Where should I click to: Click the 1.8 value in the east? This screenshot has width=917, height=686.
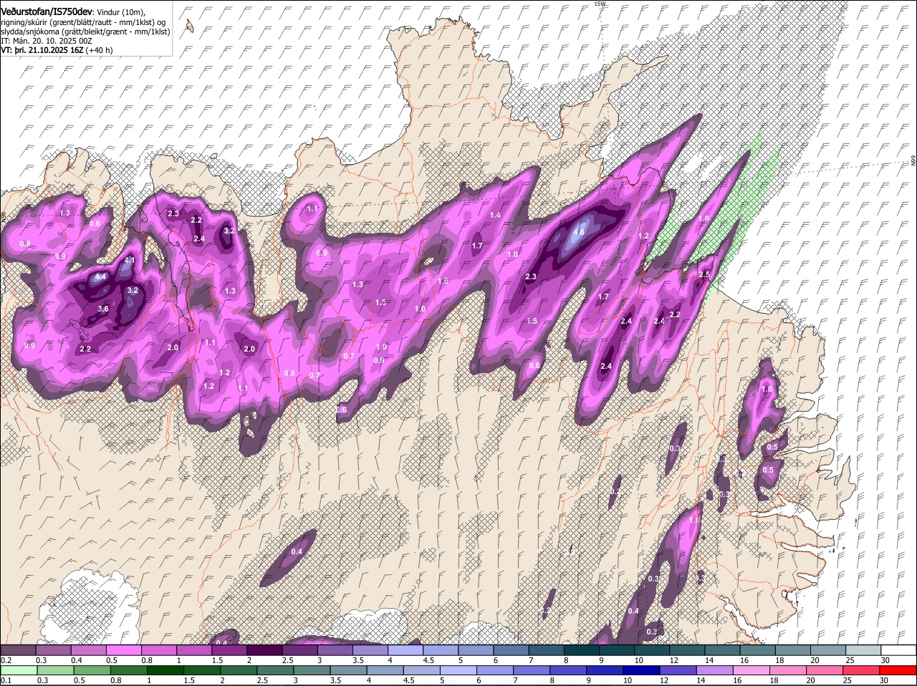767,389
